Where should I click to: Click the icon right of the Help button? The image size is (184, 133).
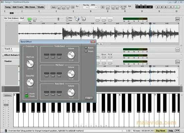[x=177, y=131]
